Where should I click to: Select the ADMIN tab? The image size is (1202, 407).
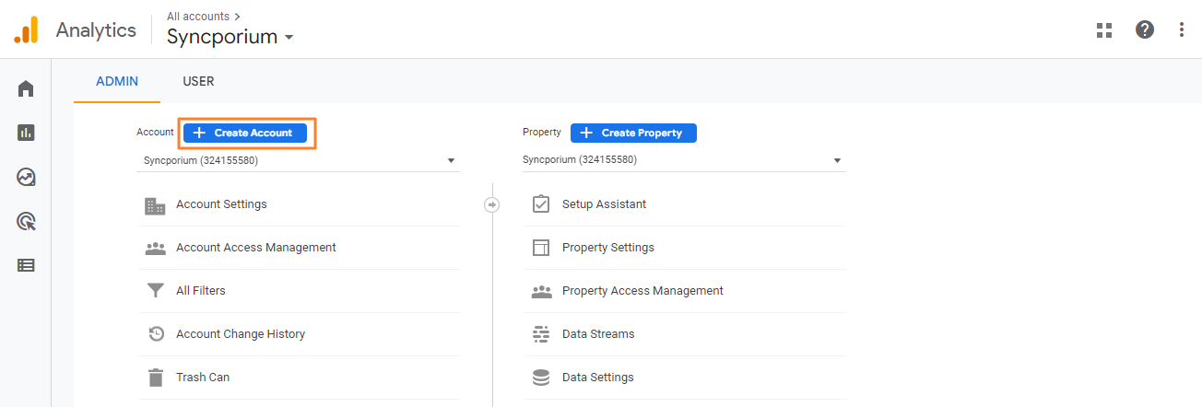117,81
